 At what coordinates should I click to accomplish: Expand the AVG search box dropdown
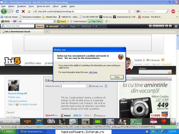[x=55, y=21]
